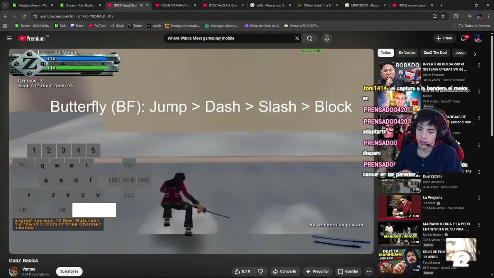Like the video with 8.1 K thumbs up
The width and height of the screenshot is (494, 278).
click(242, 271)
